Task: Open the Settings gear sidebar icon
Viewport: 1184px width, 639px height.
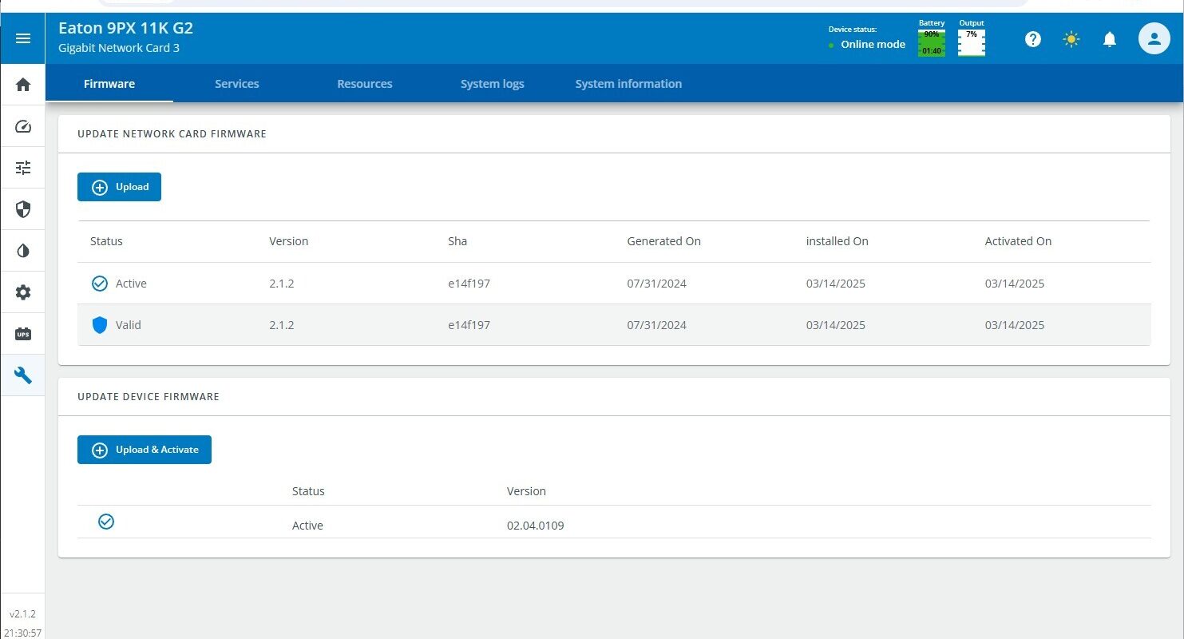Action: click(23, 292)
